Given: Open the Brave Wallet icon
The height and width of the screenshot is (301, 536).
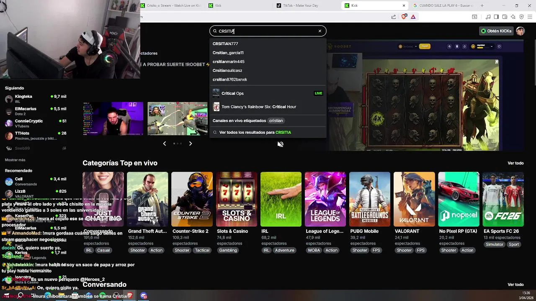Looking at the screenshot, I should [505, 17].
